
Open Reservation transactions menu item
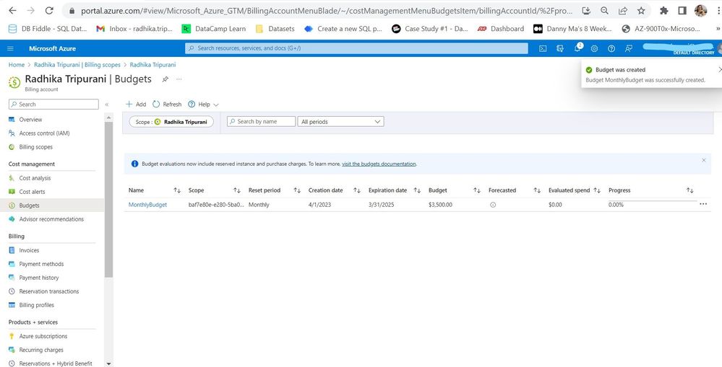[49, 291]
